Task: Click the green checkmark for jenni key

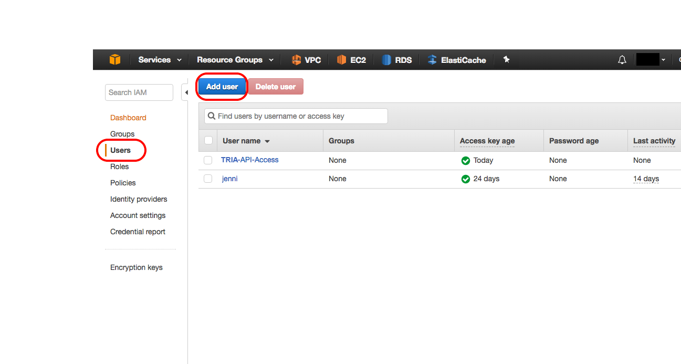Action: pos(465,179)
